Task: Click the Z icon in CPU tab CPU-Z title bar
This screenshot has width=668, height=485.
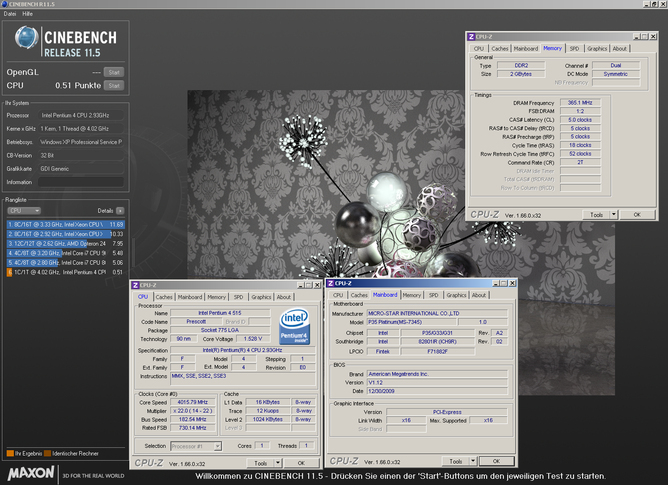Action: click(x=135, y=285)
